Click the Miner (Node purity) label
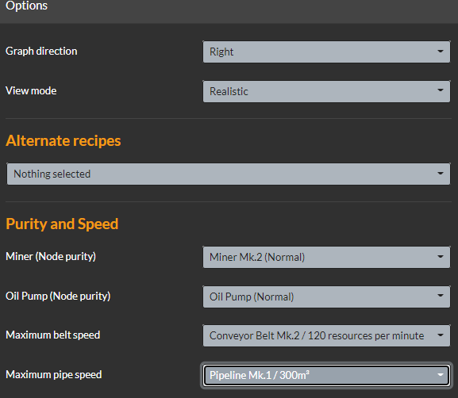458x398 pixels. (51, 257)
